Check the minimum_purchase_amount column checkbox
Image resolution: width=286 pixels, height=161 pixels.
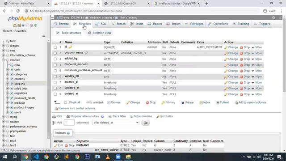point(55,71)
